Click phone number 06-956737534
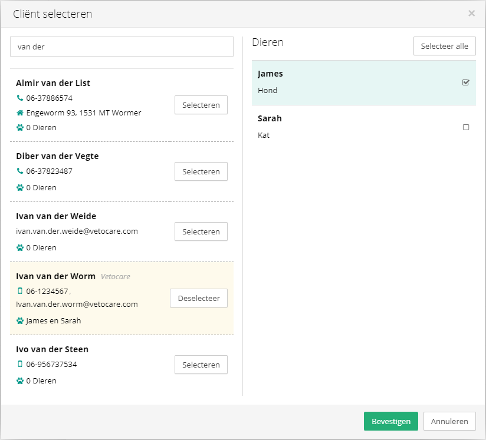This screenshot has height=440, width=486. pyautogui.click(x=51, y=365)
